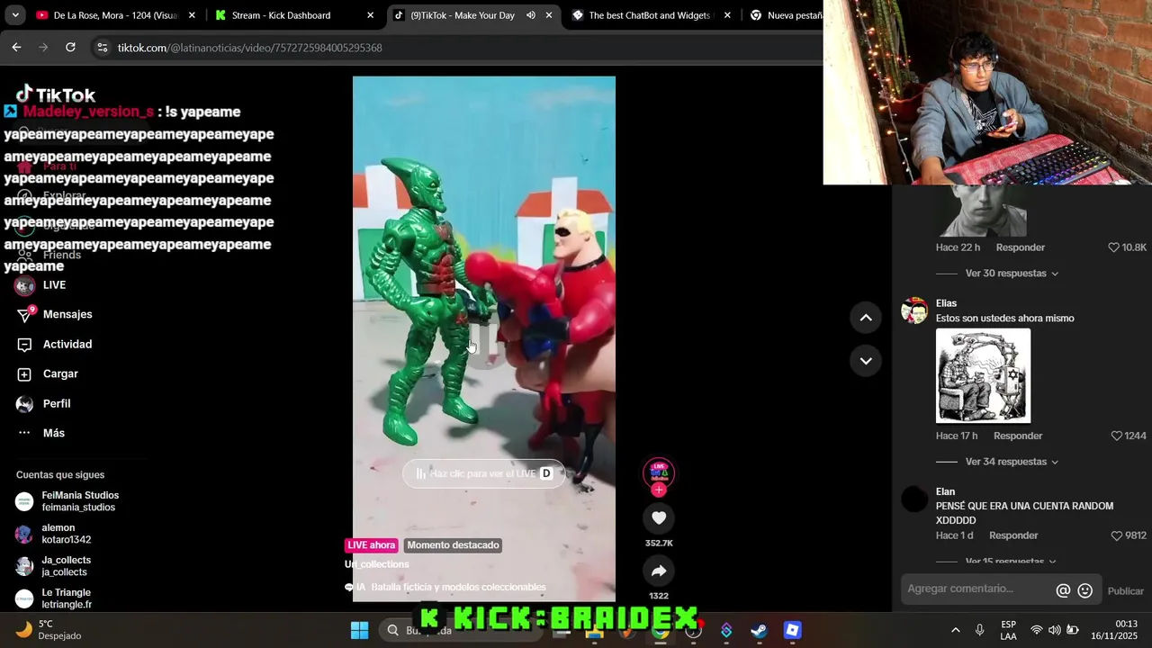Reload the page
The image size is (1152, 648).
click(70, 48)
